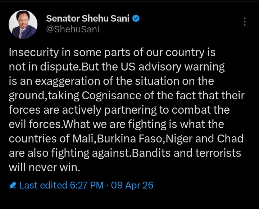Open the @ShehuSani handle link
259x209 pixels.
[x=72, y=29]
